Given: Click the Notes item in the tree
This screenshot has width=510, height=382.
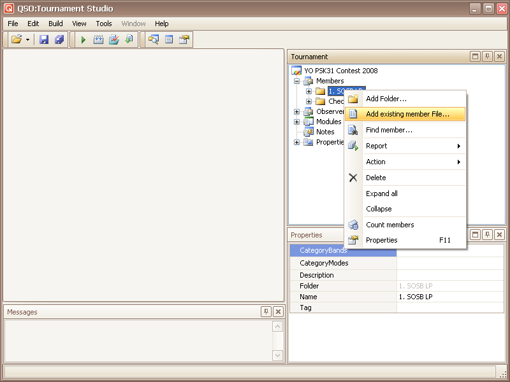Looking at the screenshot, I should tap(325, 132).
